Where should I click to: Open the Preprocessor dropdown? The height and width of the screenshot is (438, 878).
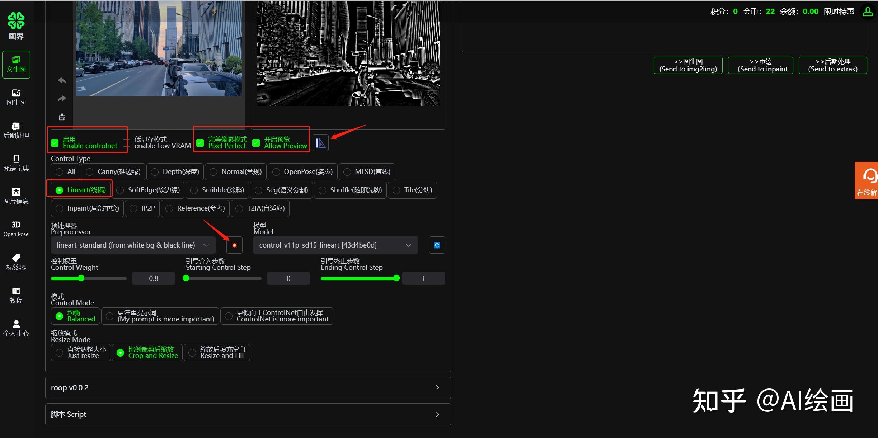tap(133, 245)
